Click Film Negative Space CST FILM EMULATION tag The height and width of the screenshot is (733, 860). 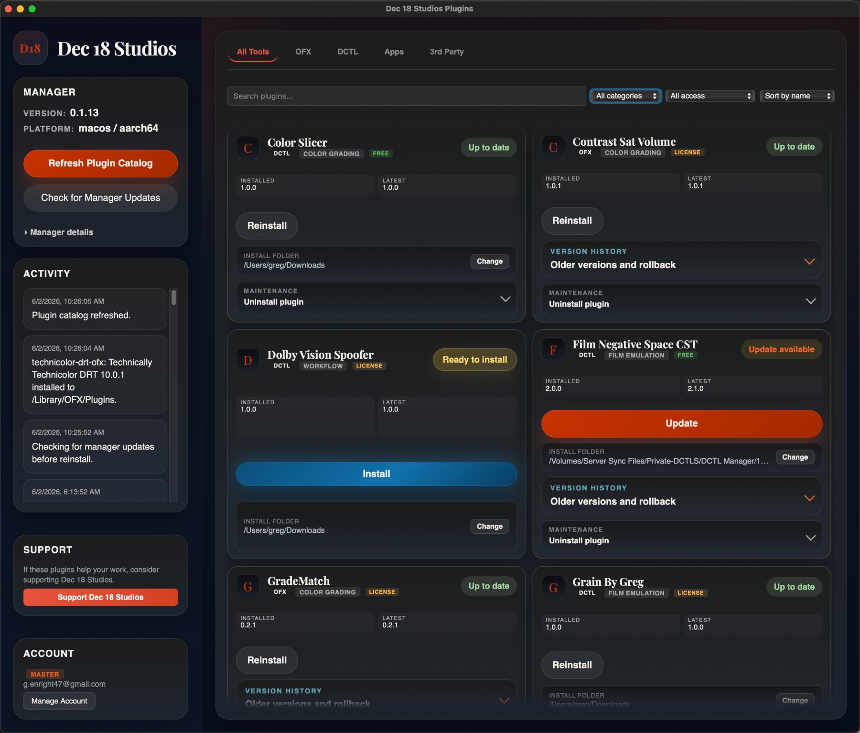[x=636, y=356]
